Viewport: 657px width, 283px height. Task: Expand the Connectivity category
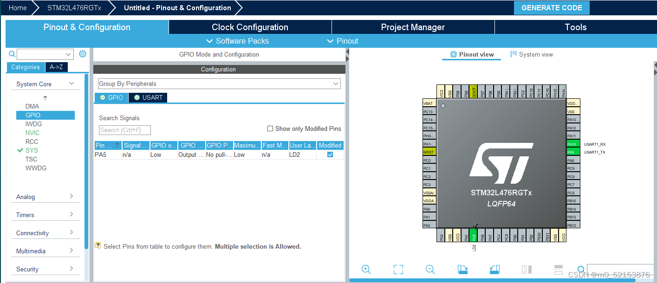45,233
